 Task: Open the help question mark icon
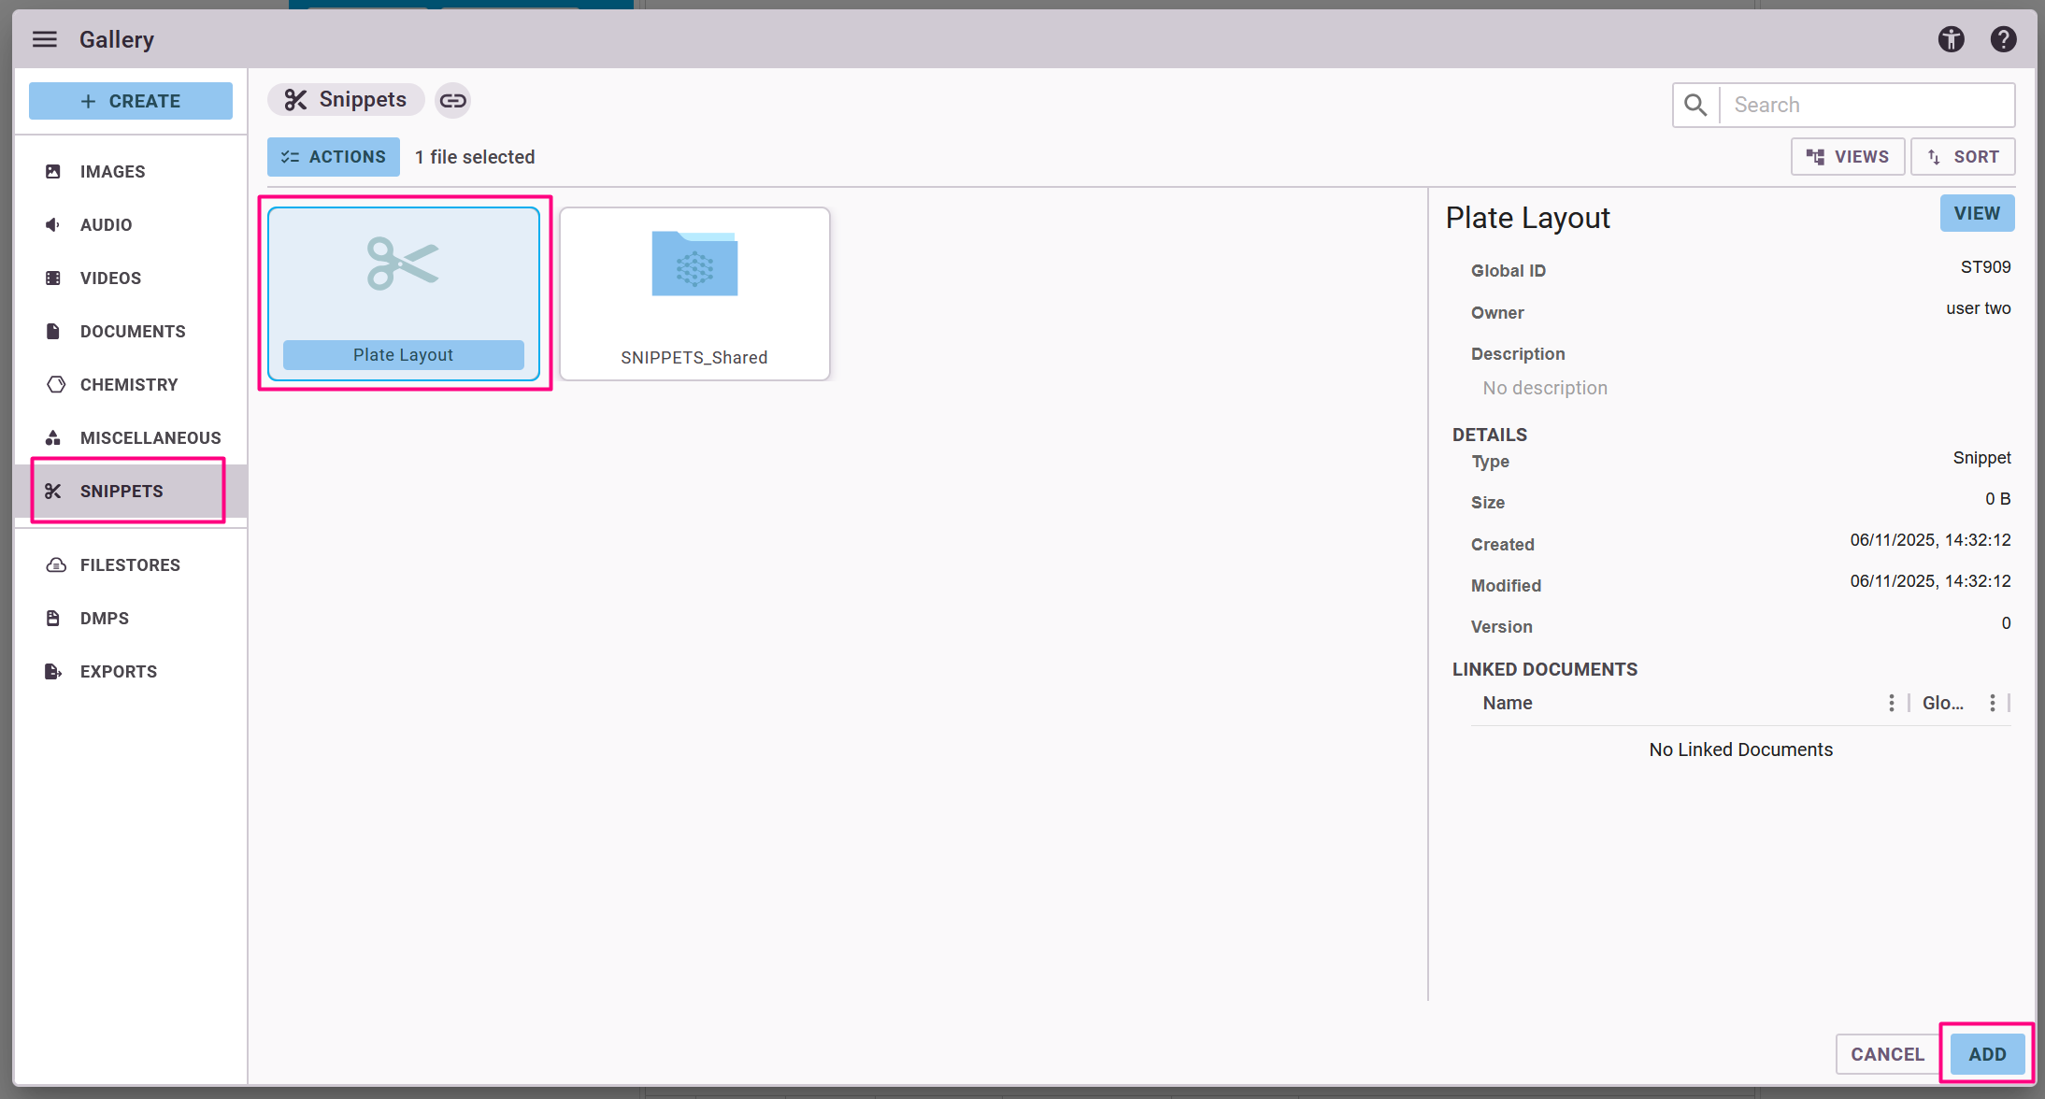(x=2003, y=39)
